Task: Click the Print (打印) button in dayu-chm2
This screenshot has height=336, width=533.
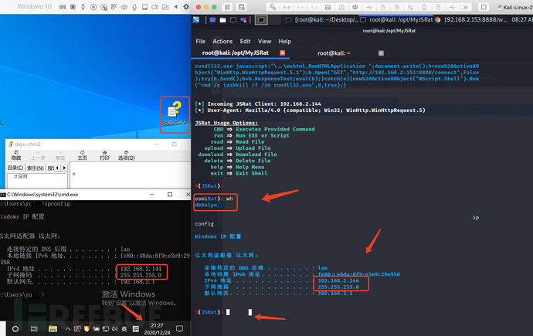Action: point(104,155)
